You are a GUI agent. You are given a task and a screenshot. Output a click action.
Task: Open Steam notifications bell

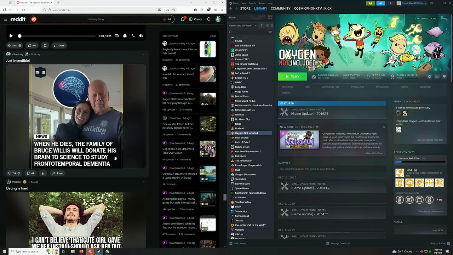(x=391, y=3)
